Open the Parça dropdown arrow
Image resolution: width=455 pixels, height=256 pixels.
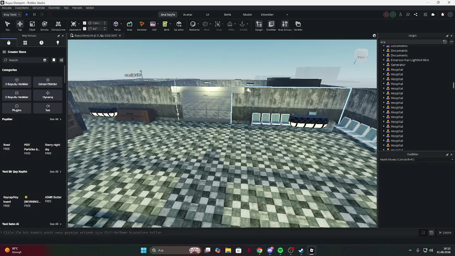pyautogui.click(x=121, y=24)
